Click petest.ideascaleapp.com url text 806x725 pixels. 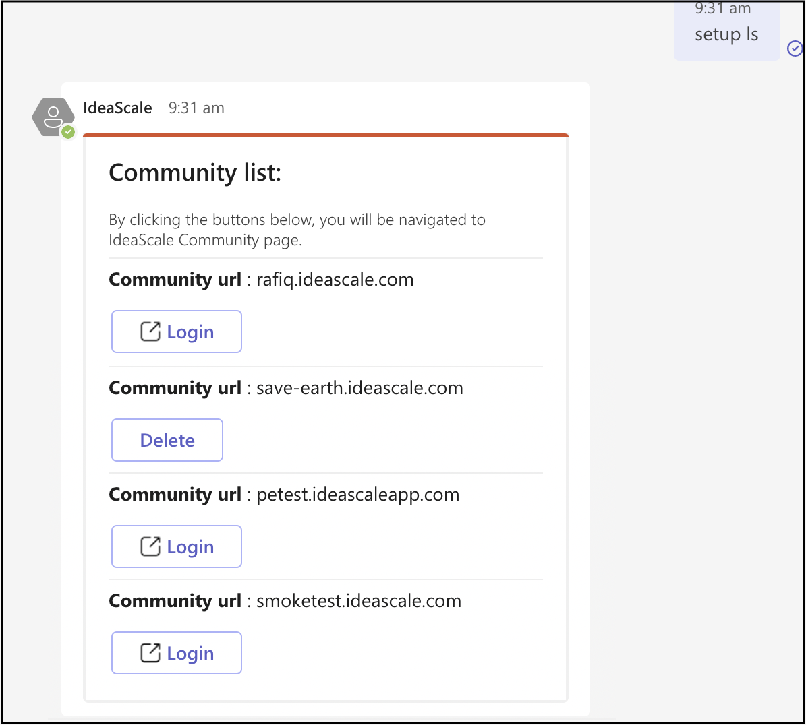tap(357, 495)
